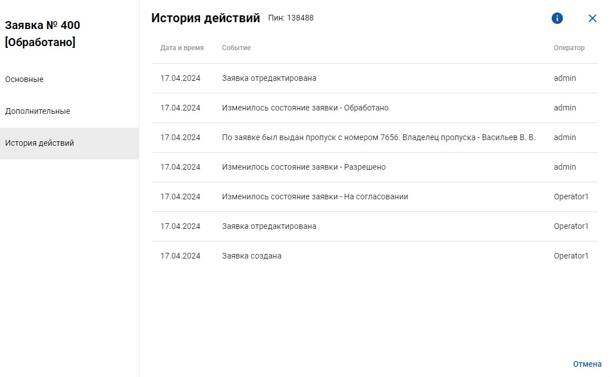Click the Пин: 138488 label
This screenshot has height=377, width=610.
[x=290, y=18]
